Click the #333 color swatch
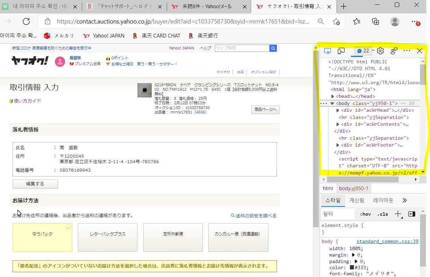Screen dimensions: 430x277 coord(352,267)
